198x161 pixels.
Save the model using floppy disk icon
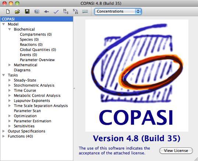[27, 11]
